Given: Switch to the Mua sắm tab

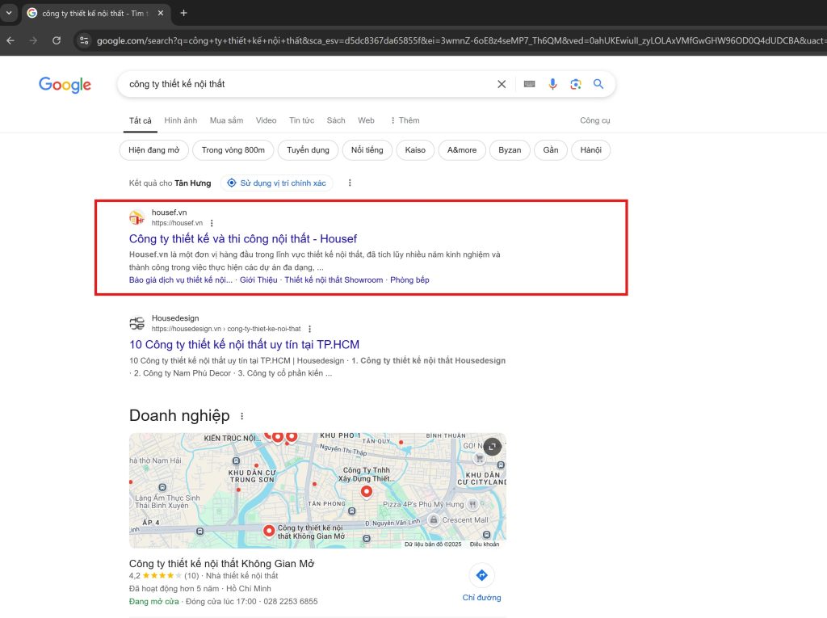Looking at the screenshot, I should 226,120.
